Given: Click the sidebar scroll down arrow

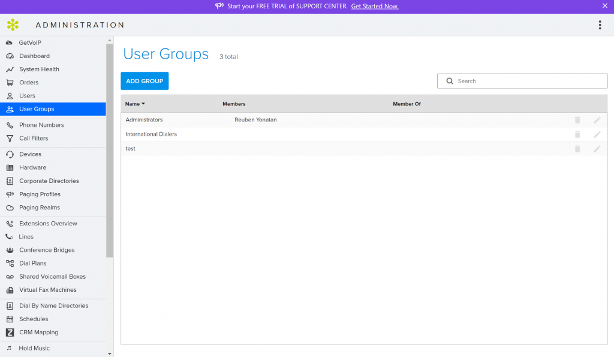Looking at the screenshot, I should [x=110, y=354].
